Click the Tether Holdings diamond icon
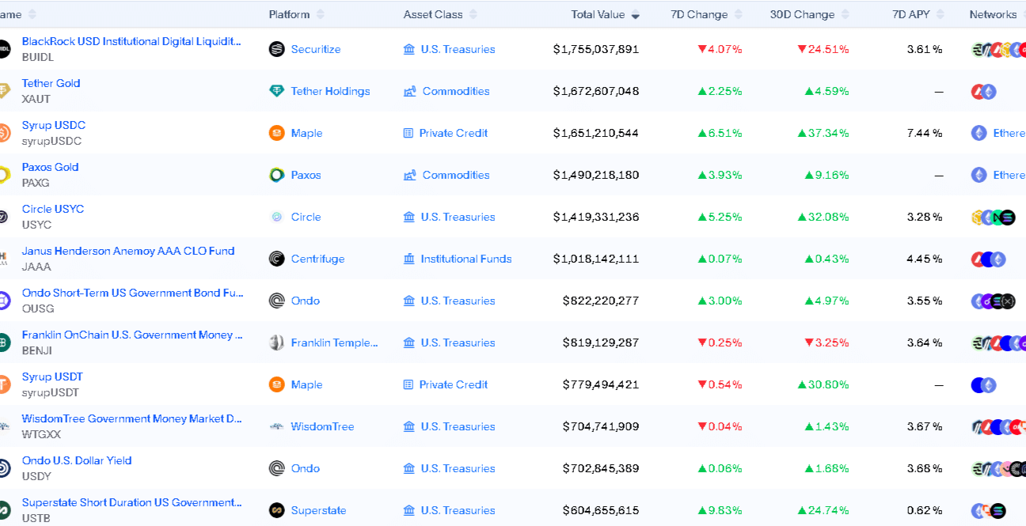 tap(276, 91)
